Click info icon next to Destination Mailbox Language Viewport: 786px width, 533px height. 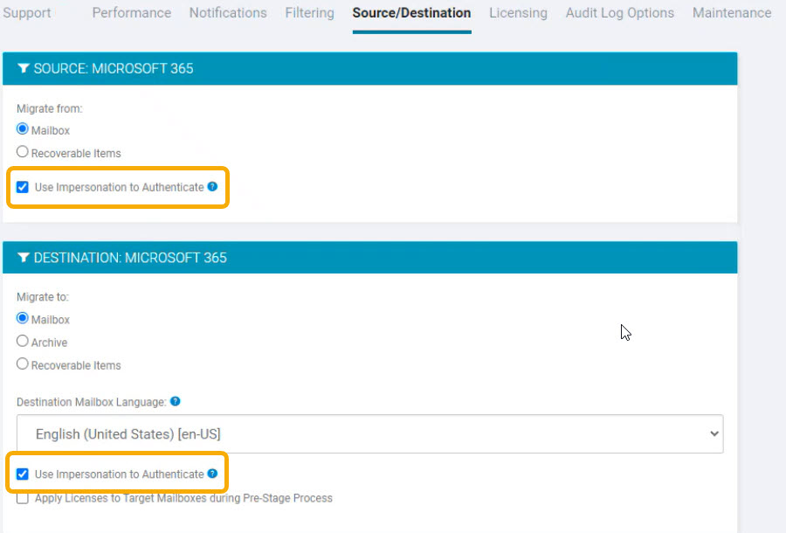175,401
